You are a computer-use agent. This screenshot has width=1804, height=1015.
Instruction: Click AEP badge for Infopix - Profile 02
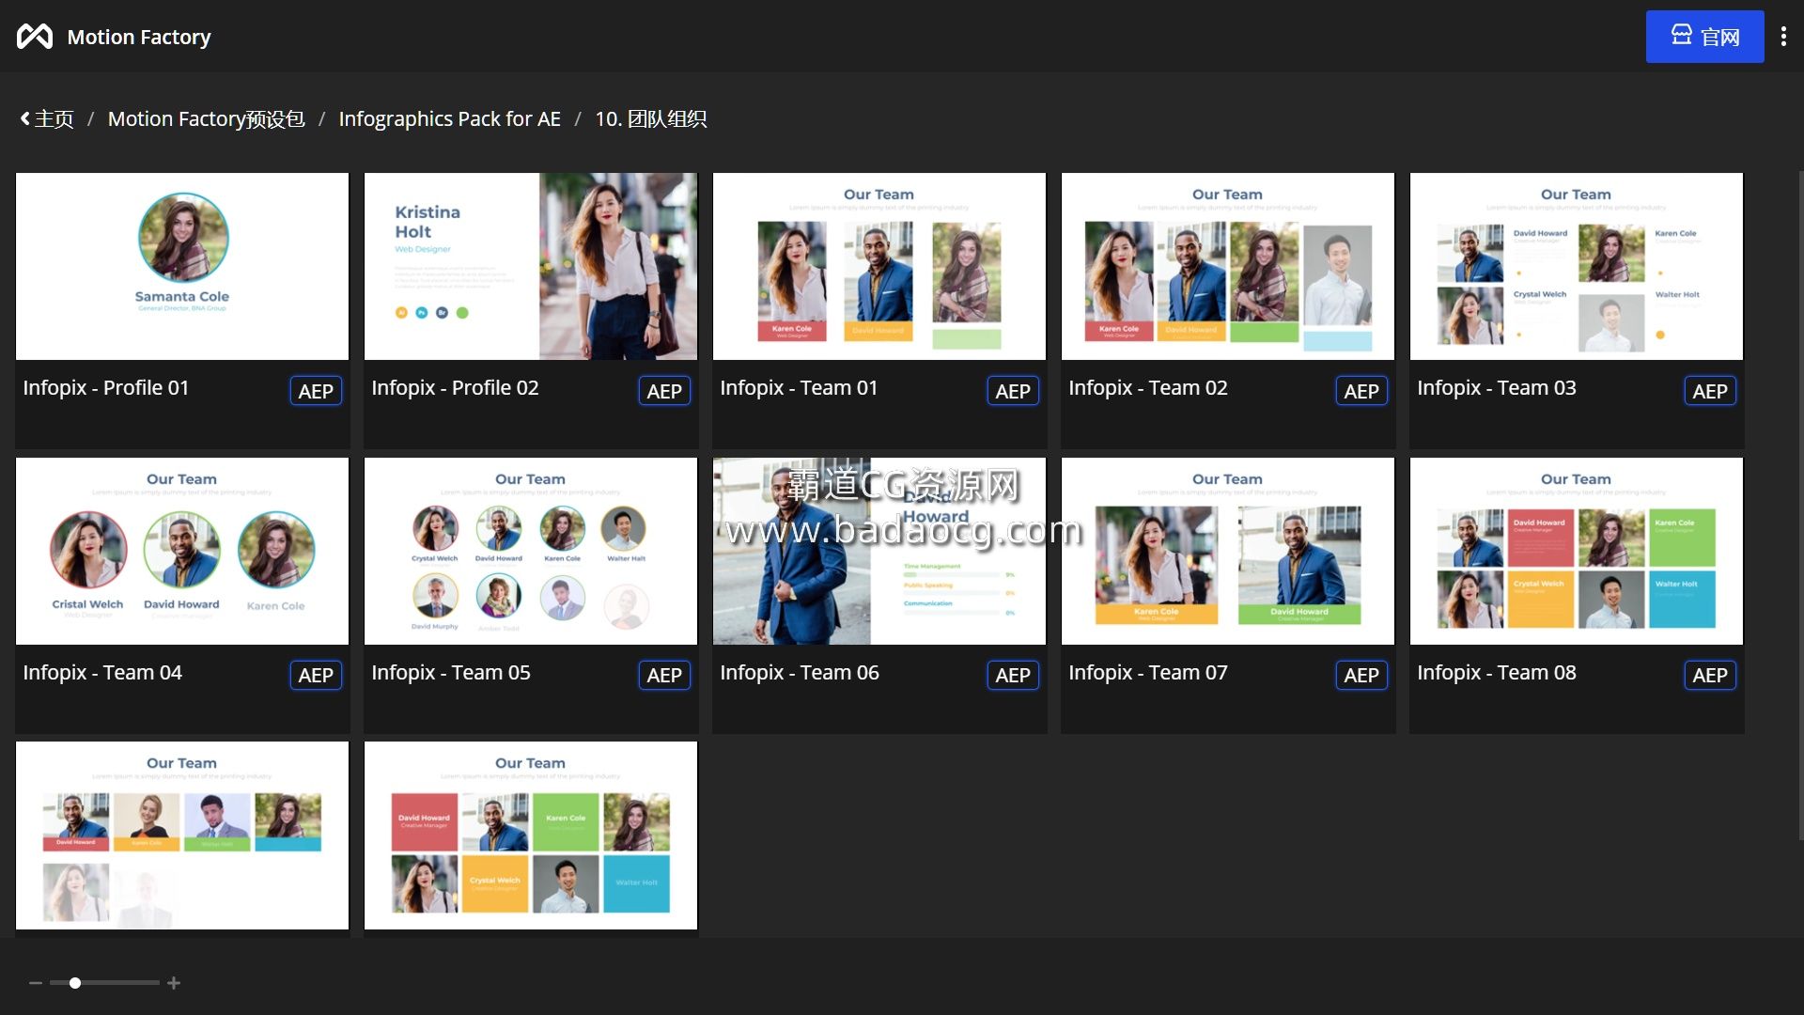pos(664,391)
